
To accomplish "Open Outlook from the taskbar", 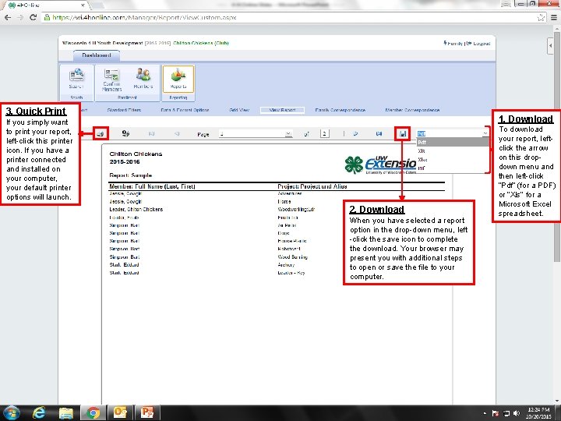I will (120, 413).
